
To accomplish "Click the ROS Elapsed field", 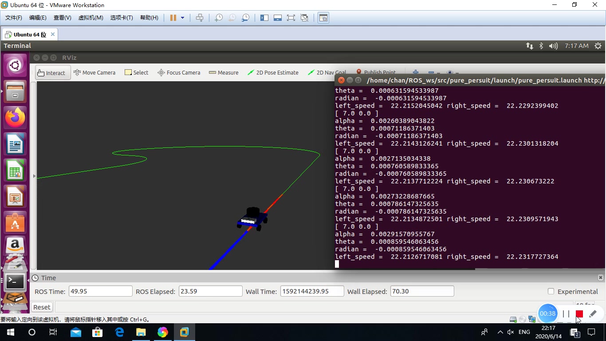I will click(x=210, y=291).
